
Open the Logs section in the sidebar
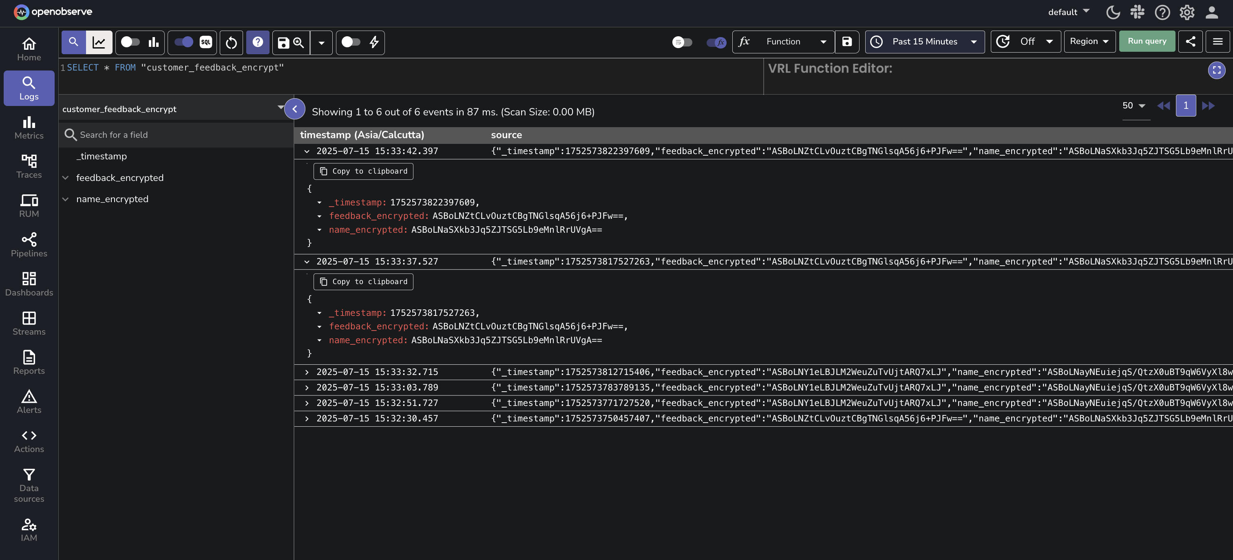[x=29, y=88]
